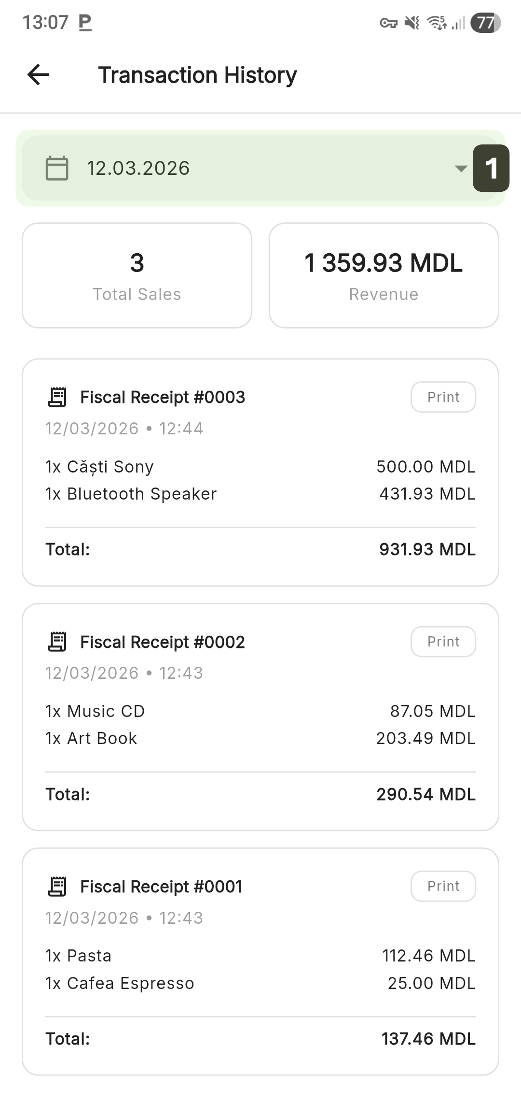This screenshot has height=1119, width=521.
Task: Select the Art Book line item
Action: point(91,738)
